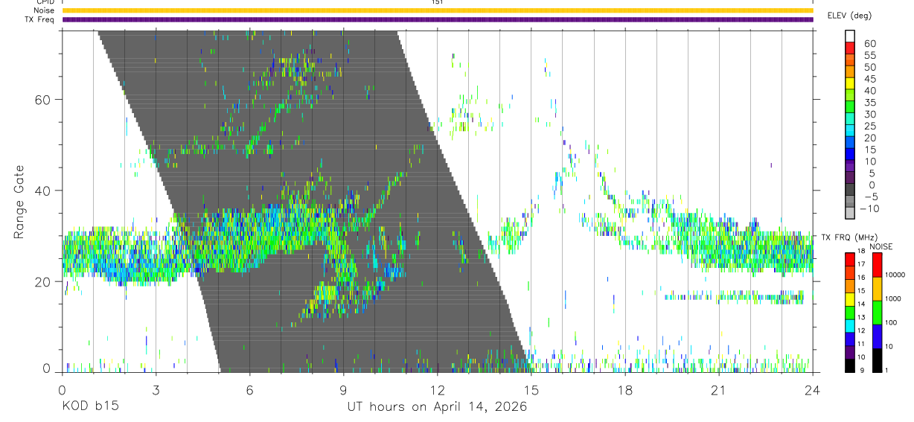Select the black 9–10 MHz segment of TX frequency colorbar
This screenshot has height=422, width=914.
849,365
